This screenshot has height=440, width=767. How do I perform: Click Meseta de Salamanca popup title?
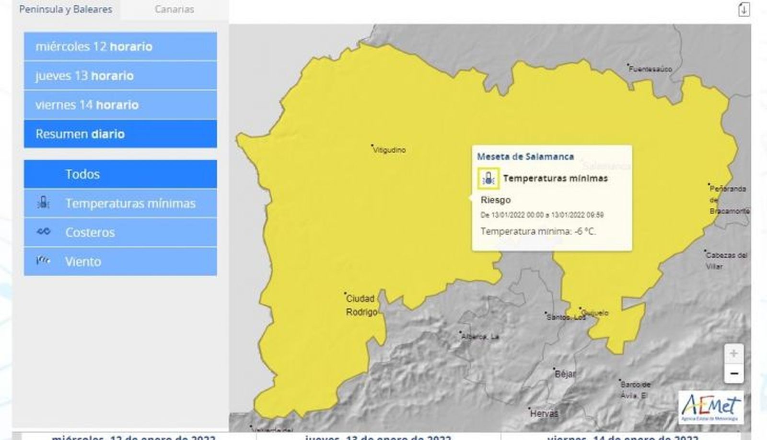pos(525,157)
